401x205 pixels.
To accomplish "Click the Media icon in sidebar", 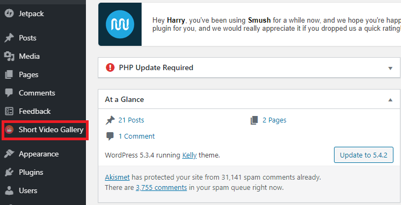I will [x=9, y=56].
